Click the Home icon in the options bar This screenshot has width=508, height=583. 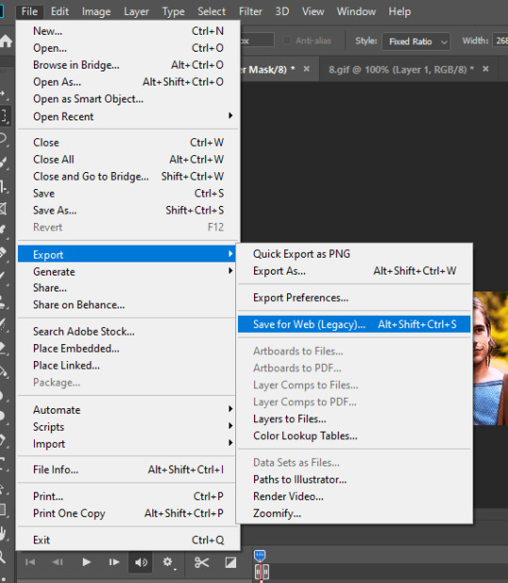pos(6,40)
